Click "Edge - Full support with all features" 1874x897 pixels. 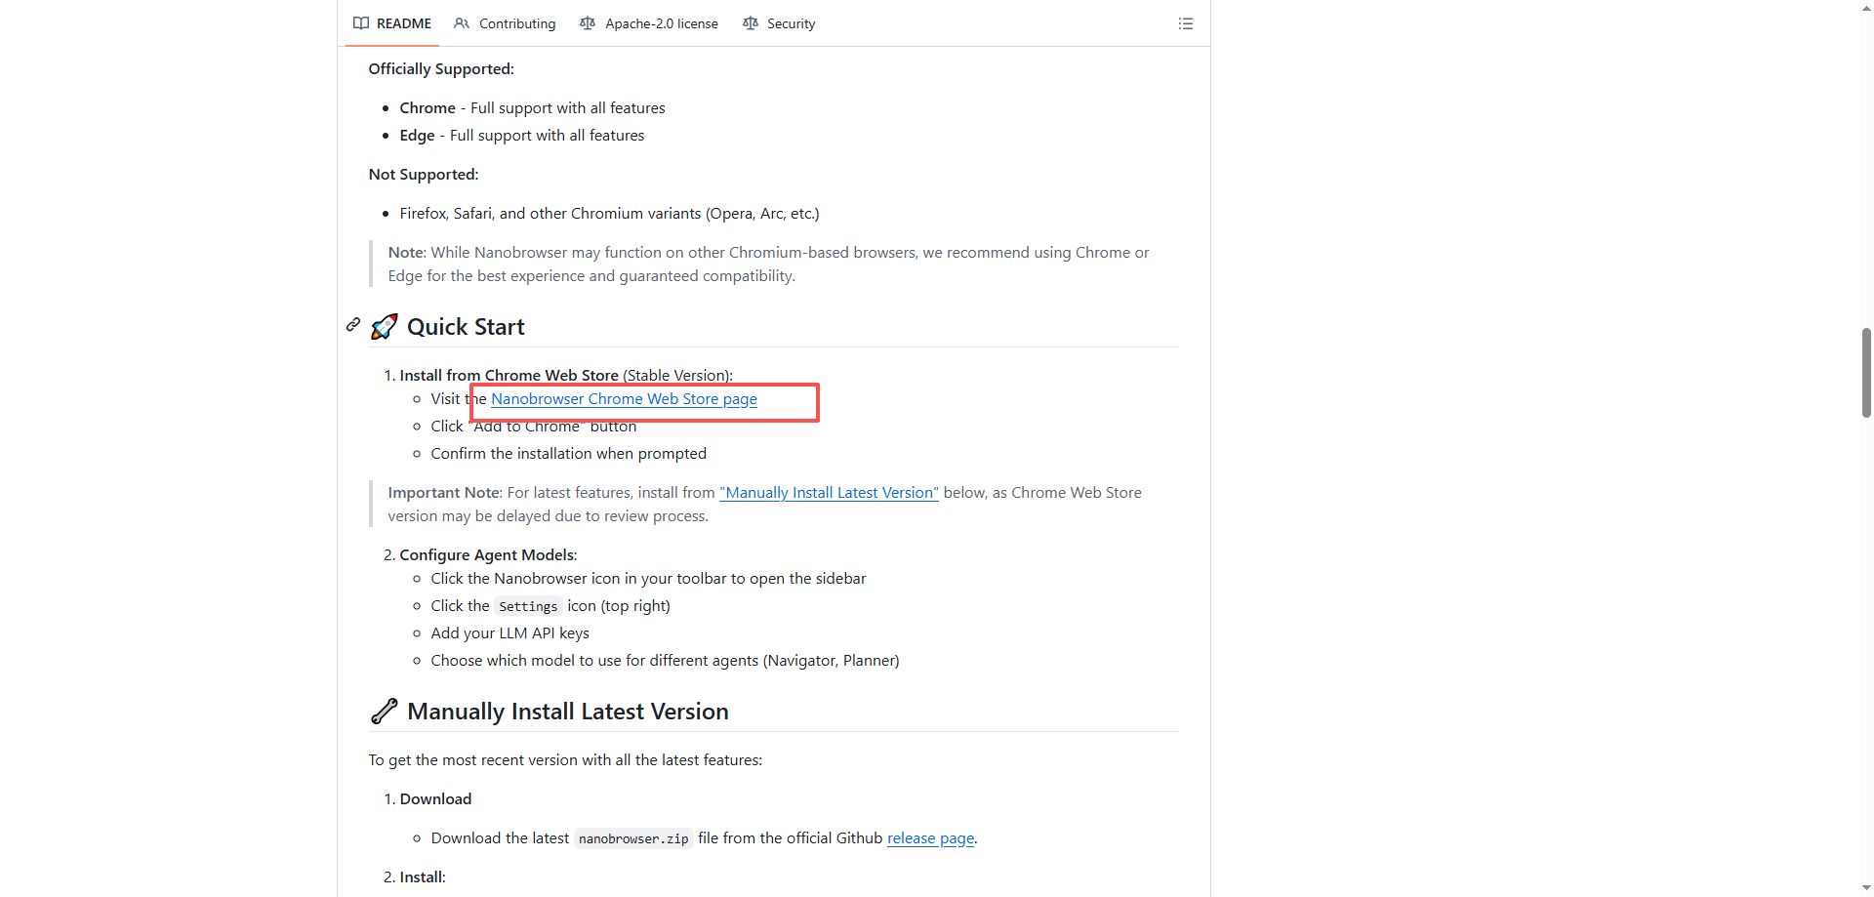[x=522, y=136]
